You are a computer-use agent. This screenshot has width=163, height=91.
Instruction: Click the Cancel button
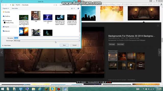(x=74, y=45)
